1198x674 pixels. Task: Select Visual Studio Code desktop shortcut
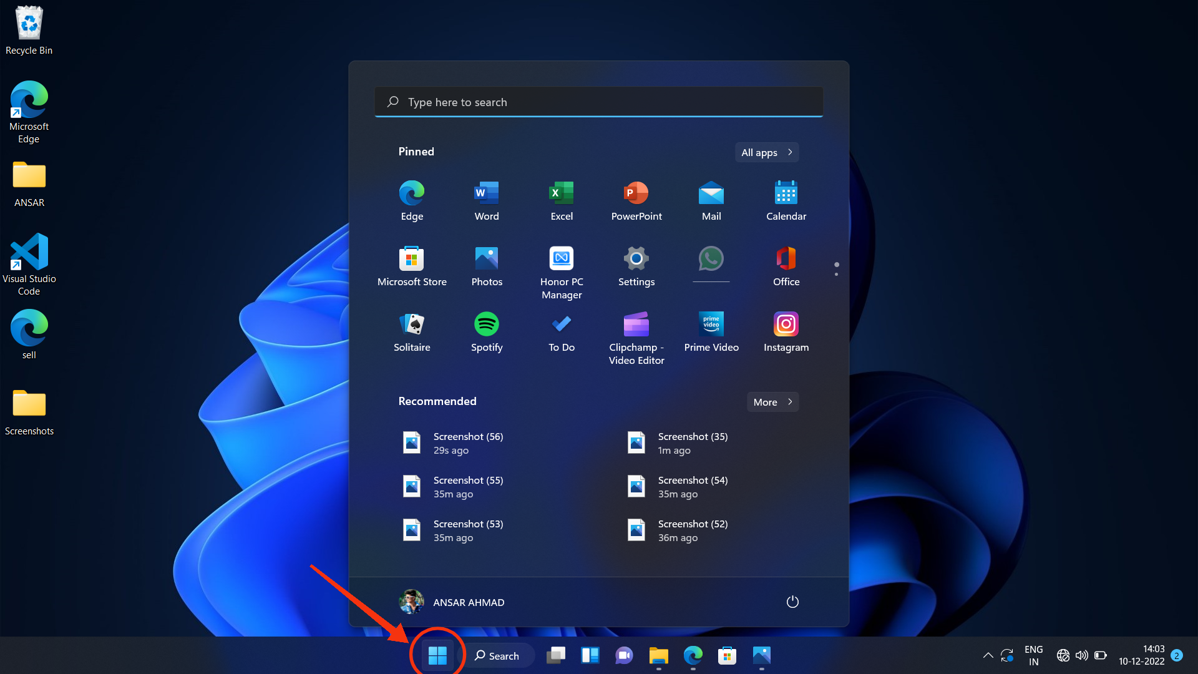pyautogui.click(x=29, y=265)
